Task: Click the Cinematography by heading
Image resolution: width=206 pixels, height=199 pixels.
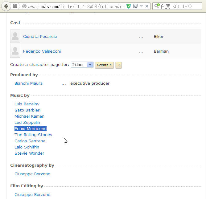Action: click(x=32, y=165)
